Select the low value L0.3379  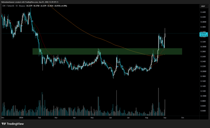[43, 6]
